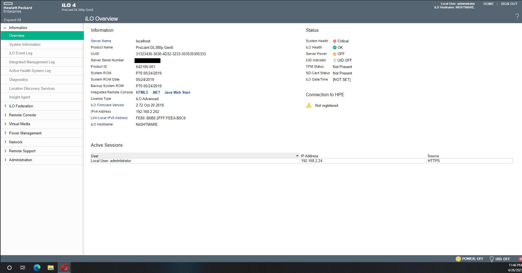Click the Local User: administrator session row
The width and height of the screenshot is (522, 273).
(302, 161)
